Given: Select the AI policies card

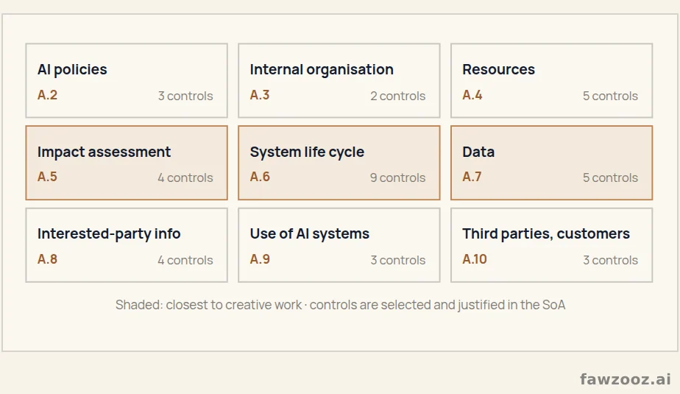Looking at the screenshot, I should pyautogui.click(x=127, y=80).
